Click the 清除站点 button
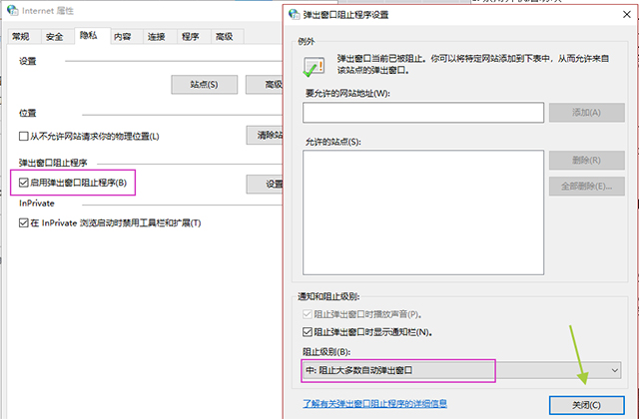 (265, 135)
